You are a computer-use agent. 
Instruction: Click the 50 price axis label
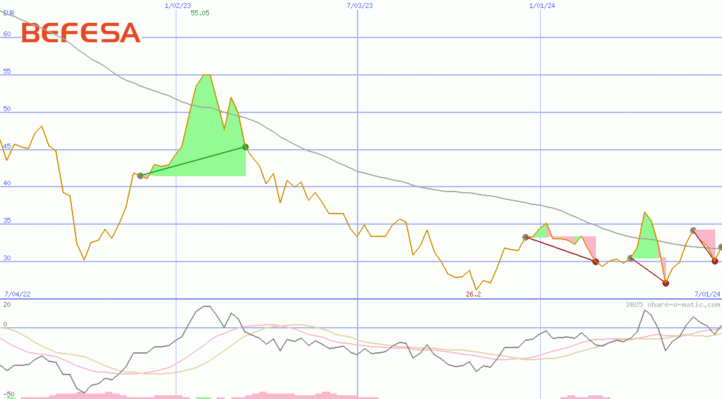7,109
